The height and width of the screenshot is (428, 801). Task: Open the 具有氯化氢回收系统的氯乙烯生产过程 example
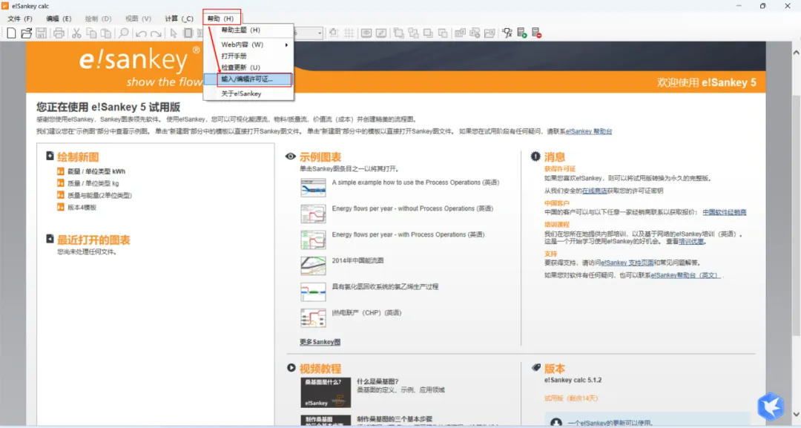[385, 286]
